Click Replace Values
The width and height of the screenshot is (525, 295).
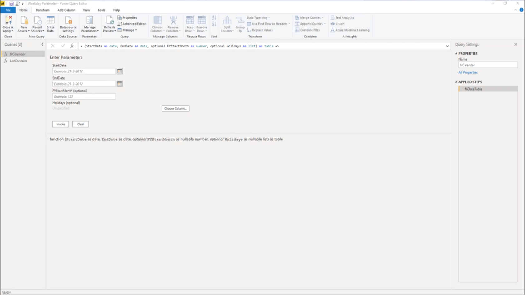coord(260,30)
